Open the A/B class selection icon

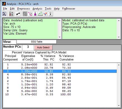[x=11, y=14]
